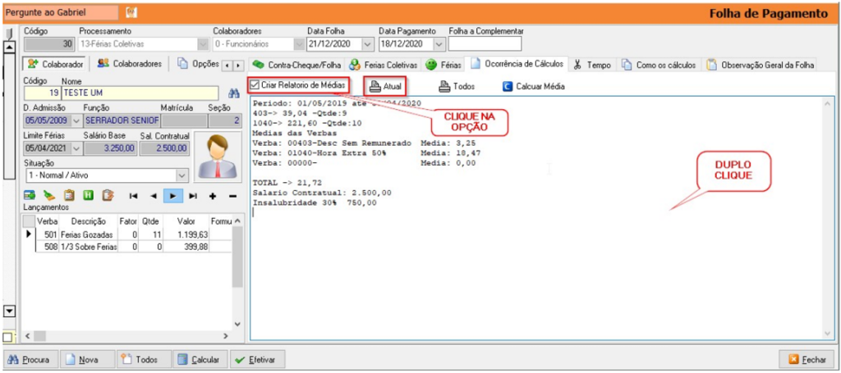
Task: Open the Limite Férias date dropdown
Action: click(x=76, y=148)
